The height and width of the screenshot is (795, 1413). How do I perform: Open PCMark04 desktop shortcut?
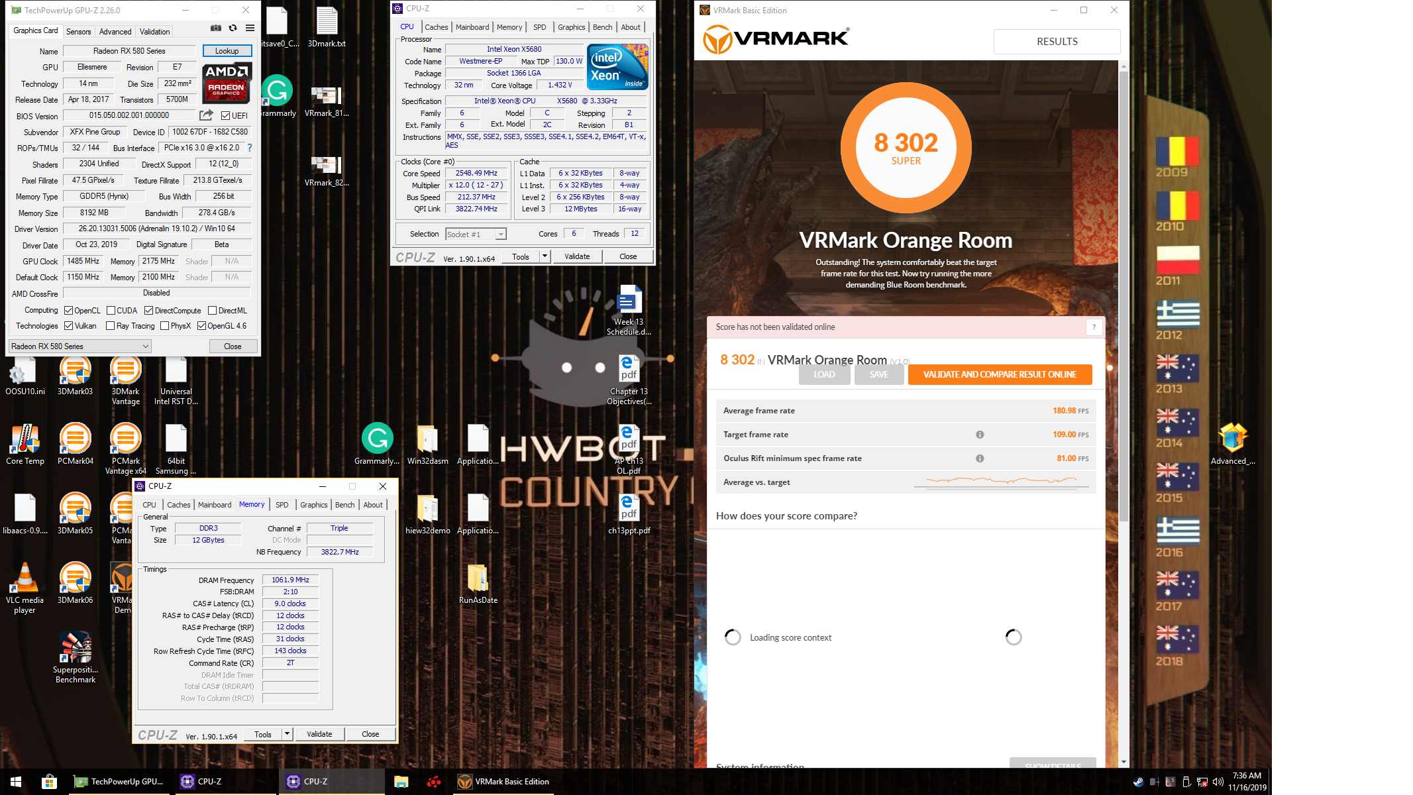pos(75,445)
